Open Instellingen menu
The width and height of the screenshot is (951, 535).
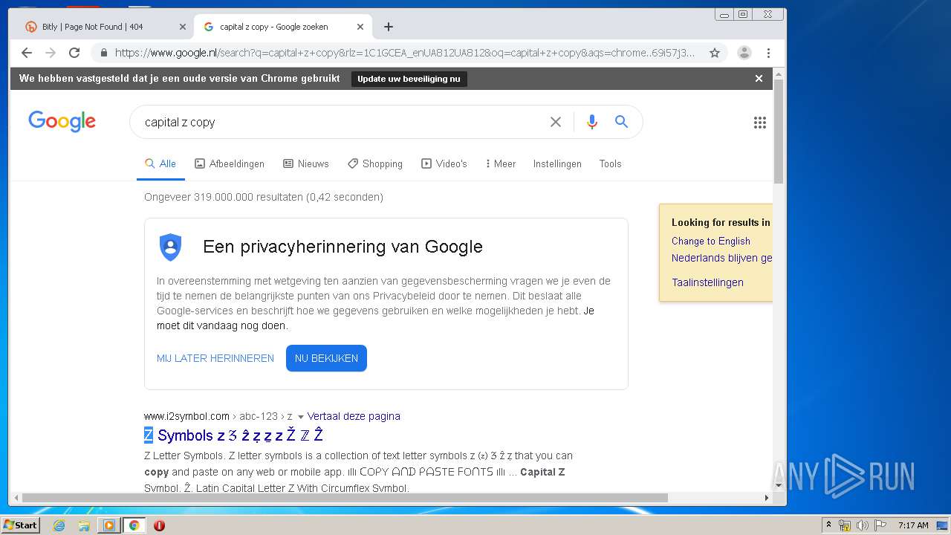click(x=557, y=163)
